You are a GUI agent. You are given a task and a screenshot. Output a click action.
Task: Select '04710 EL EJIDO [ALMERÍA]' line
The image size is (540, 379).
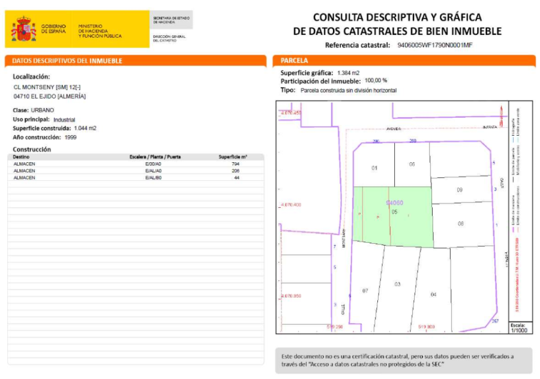50,96
